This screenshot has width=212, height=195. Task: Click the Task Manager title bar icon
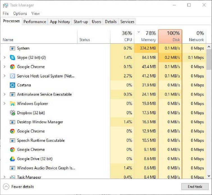5,5
